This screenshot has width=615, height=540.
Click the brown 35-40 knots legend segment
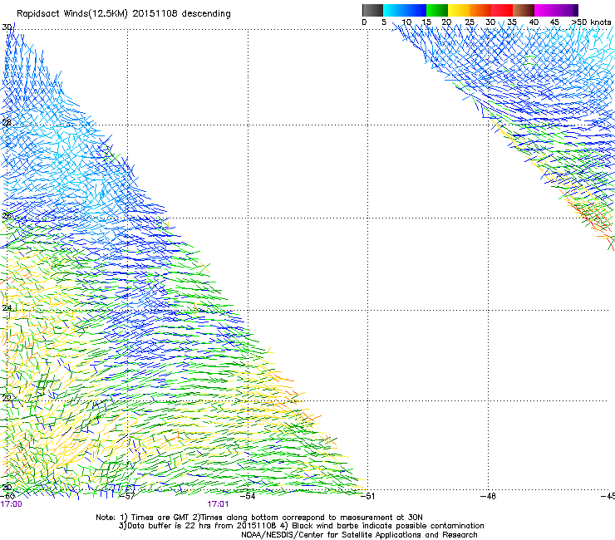(x=524, y=10)
